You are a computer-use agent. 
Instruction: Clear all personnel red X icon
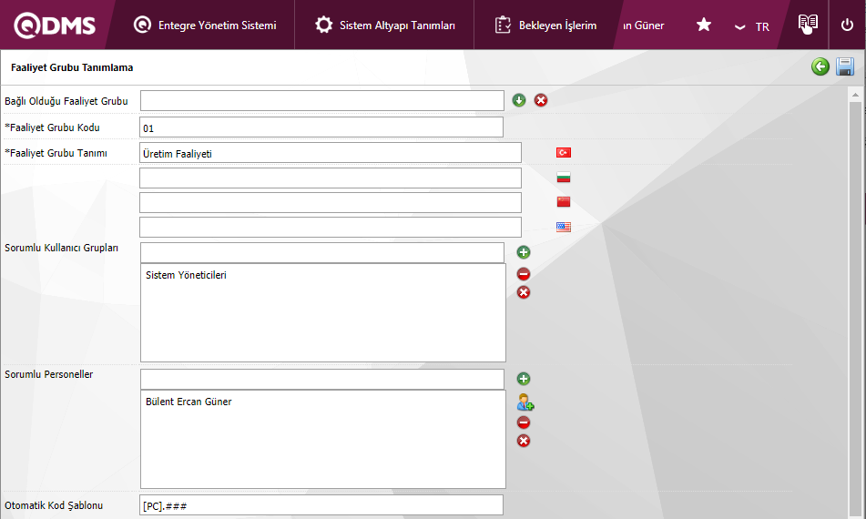(x=524, y=441)
